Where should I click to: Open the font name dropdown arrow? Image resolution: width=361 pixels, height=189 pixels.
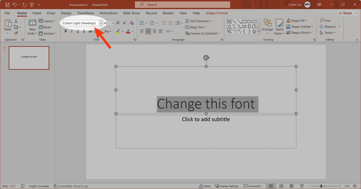point(101,23)
